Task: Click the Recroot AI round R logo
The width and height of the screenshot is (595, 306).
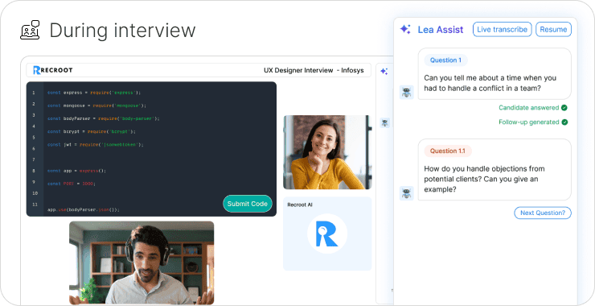Action: [x=327, y=234]
